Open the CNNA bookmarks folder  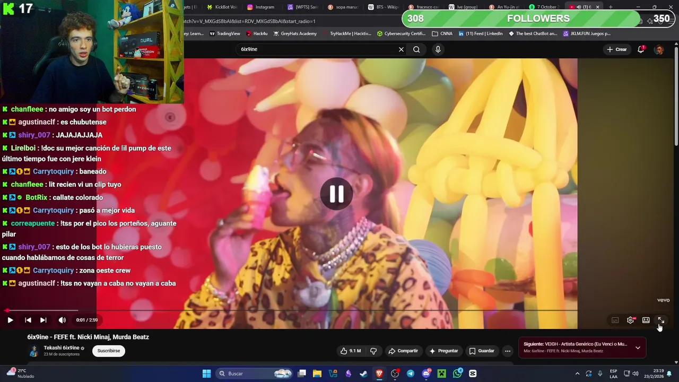pos(442,33)
